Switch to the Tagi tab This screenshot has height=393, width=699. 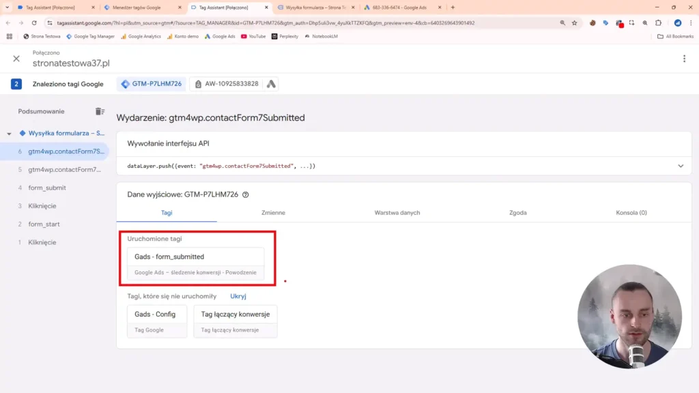(167, 213)
